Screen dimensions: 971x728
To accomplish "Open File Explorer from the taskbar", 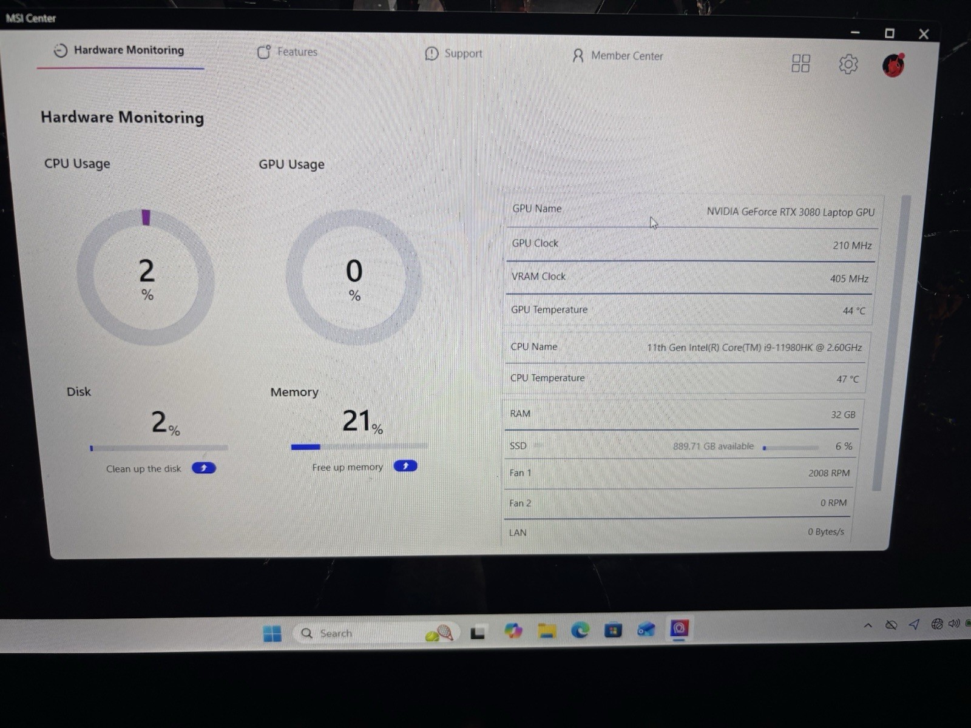I will (x=547, y=631).
